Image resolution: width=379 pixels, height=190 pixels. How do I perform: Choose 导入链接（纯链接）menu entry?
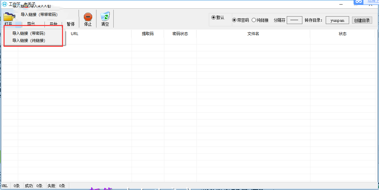(x=29, y=41)
